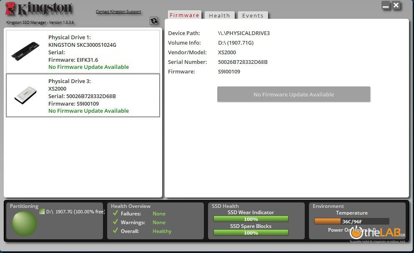Click Device Path \\.\PHYSICALDRIVE3 value
Image resolution: width=414 pixels, height=253 pixels.
244,33
